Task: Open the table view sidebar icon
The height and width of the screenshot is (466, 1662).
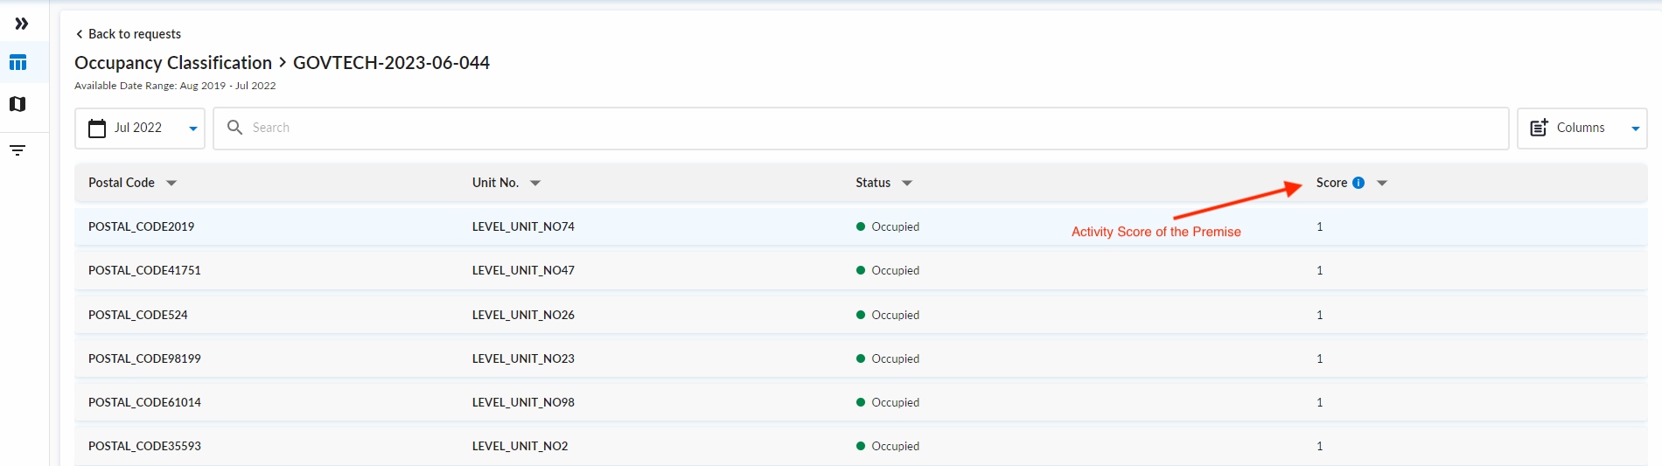Action: coord(17,63)
